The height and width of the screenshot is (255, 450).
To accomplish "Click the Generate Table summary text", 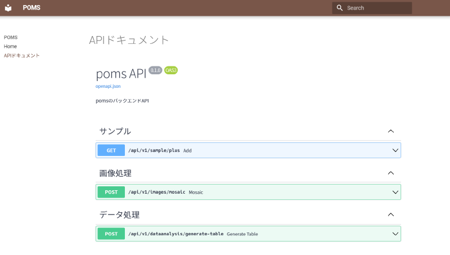I will click(x=242, y=234).
